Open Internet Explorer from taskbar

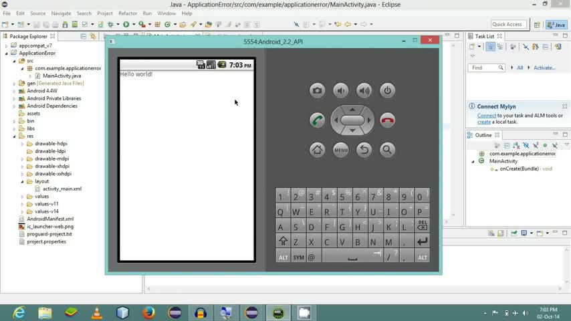tap(19, 312)
